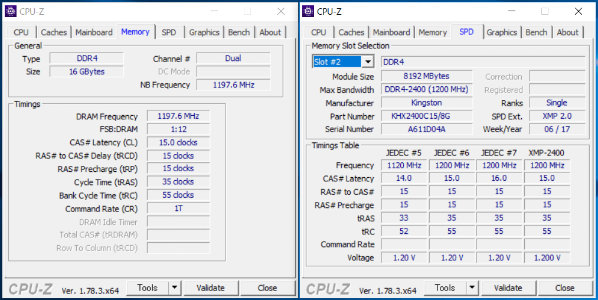The height and width of the screenshot is (300, 598).
Task: Click Validate button in right CPU-Z window
Action: [x=508, y=288]
